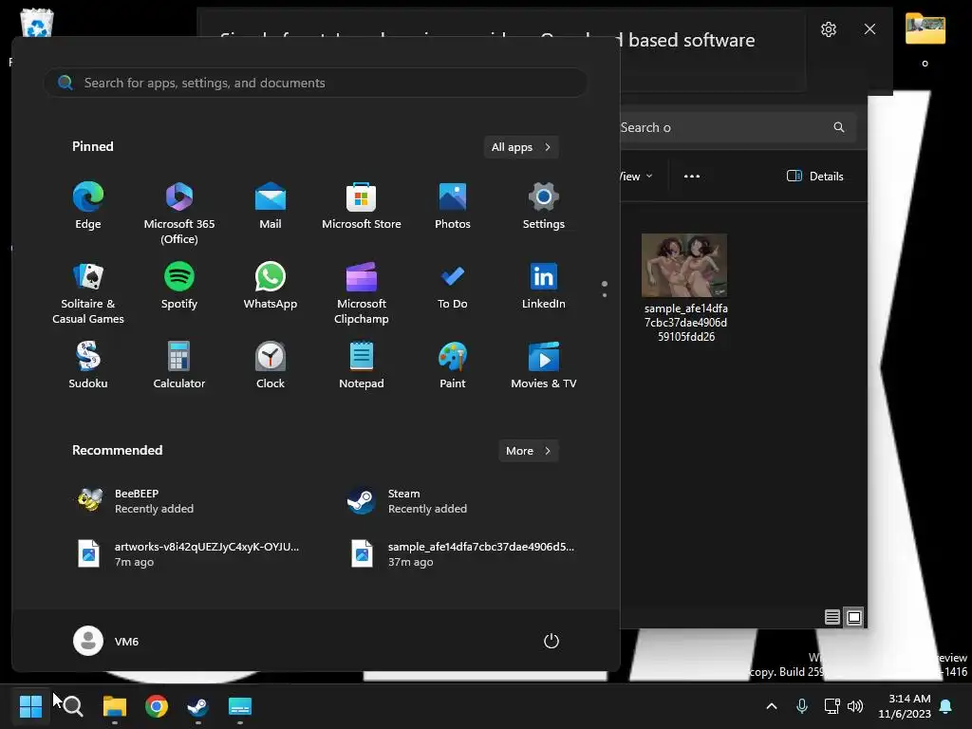Launch the Sudoku game
Screen dimensions: 972x729
point(88,365)
